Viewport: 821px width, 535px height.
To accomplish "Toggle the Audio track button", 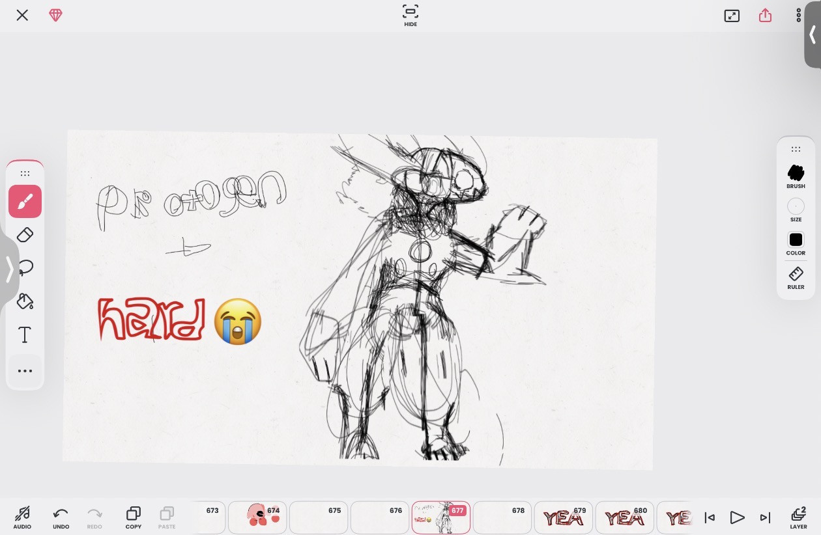I will point(22,517).
